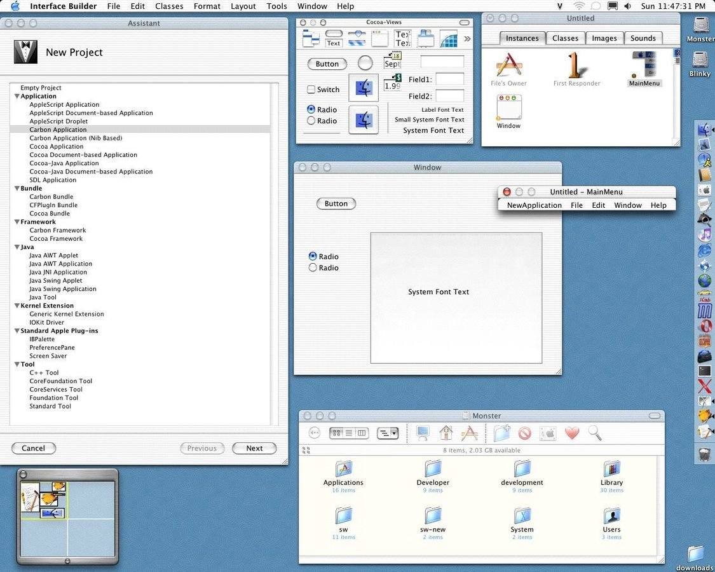
Task: Click the Field1 input box
Action: click(x=449, y=79)
